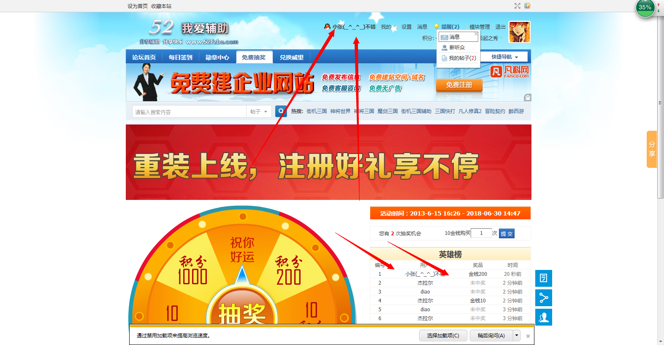Click the fullscreen expand icon at top
The width and height of the screenshot is (664, 345).
pos(518,6)
